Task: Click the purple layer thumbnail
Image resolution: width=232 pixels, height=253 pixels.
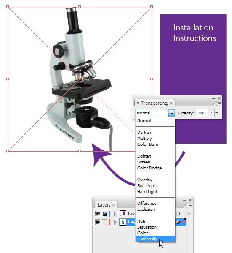Action: (x=123, y=214)
